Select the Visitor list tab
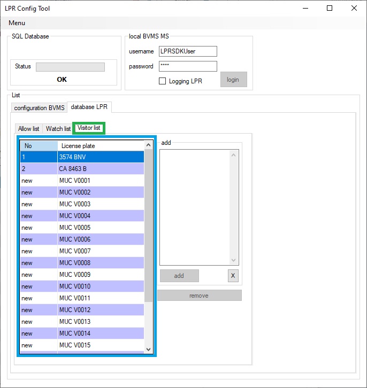This screenshot has height=388, width=367. pos(89,128)
